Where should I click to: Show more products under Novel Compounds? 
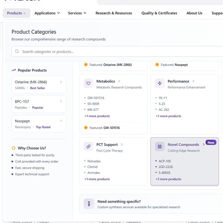click(169, 179)
